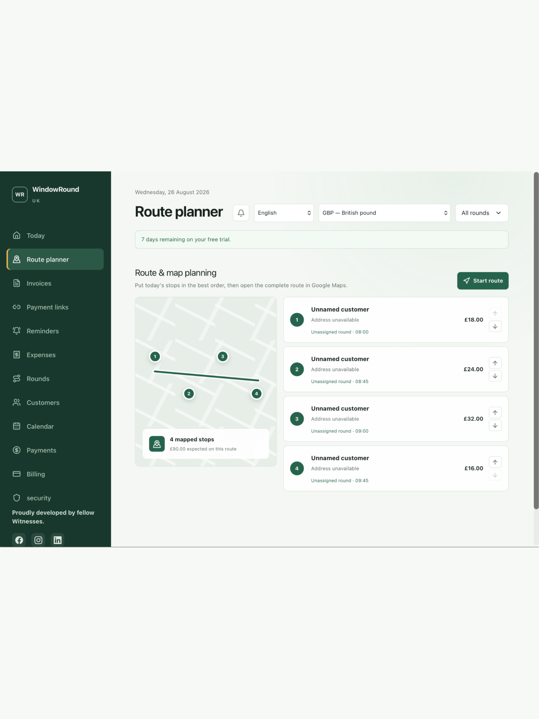Open the English language dropdown
Image resolution: width=539 pixels, height=719 pixels.
click(284, 213)
